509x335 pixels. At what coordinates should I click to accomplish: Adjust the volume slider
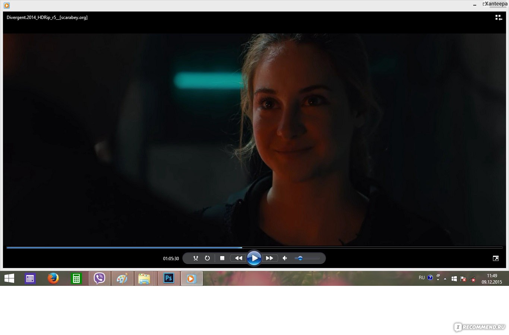pyautogui.click(x=307, y=258)
